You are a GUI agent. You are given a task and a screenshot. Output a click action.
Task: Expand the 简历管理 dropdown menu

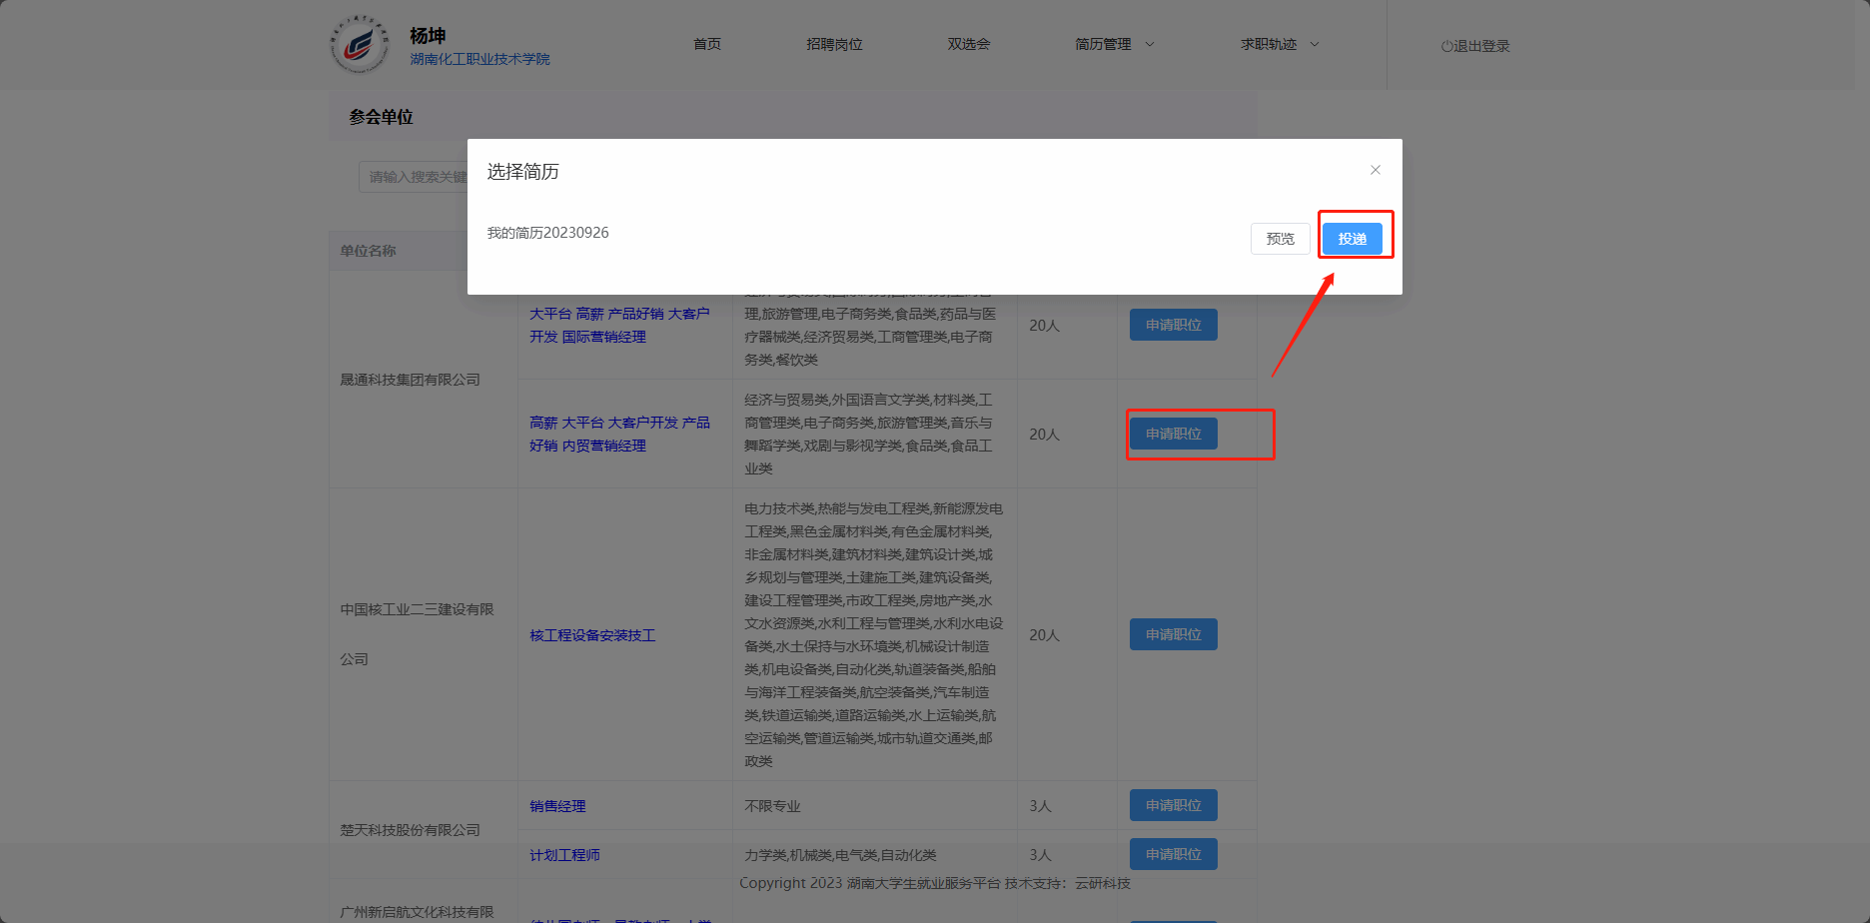click(x=1114, y=44)
